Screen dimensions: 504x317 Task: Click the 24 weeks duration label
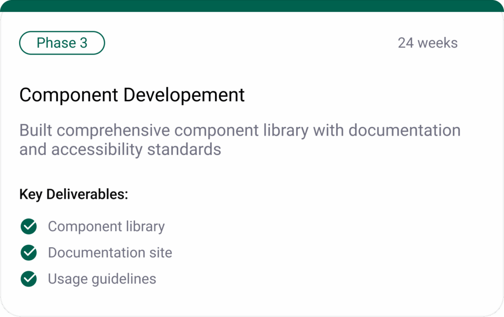tap(427, 43)
